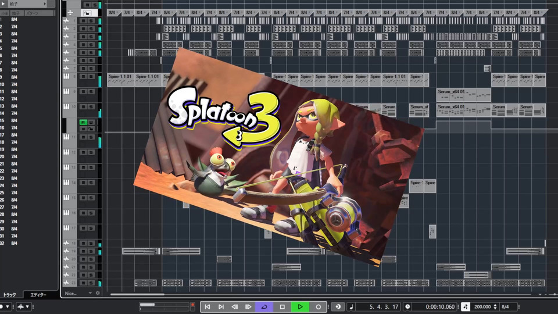Viewport: 558px width, 314px height.
Task: Switch to the エディター tab
Action: pyautogui.click(x=38, y=295)
